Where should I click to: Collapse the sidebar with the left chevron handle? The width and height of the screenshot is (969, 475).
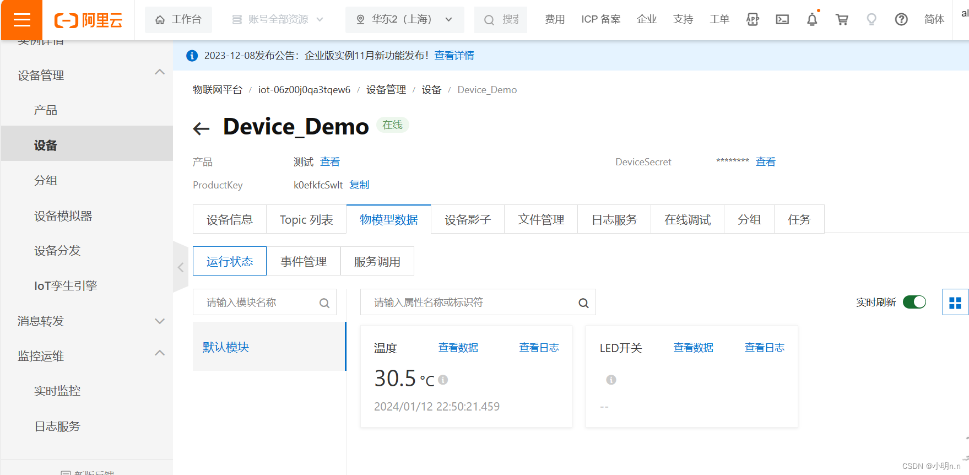pos(181,267)
